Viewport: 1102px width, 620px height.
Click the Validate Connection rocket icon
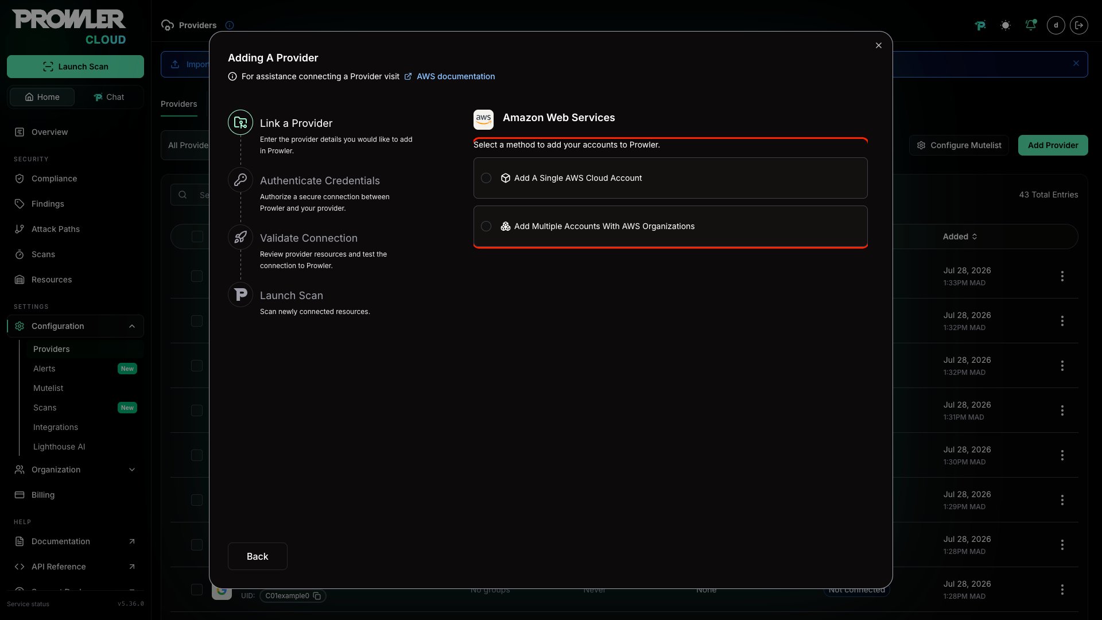coord(240,237)
